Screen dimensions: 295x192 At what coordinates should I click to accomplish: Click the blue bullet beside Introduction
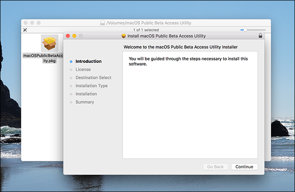[71, 61]
